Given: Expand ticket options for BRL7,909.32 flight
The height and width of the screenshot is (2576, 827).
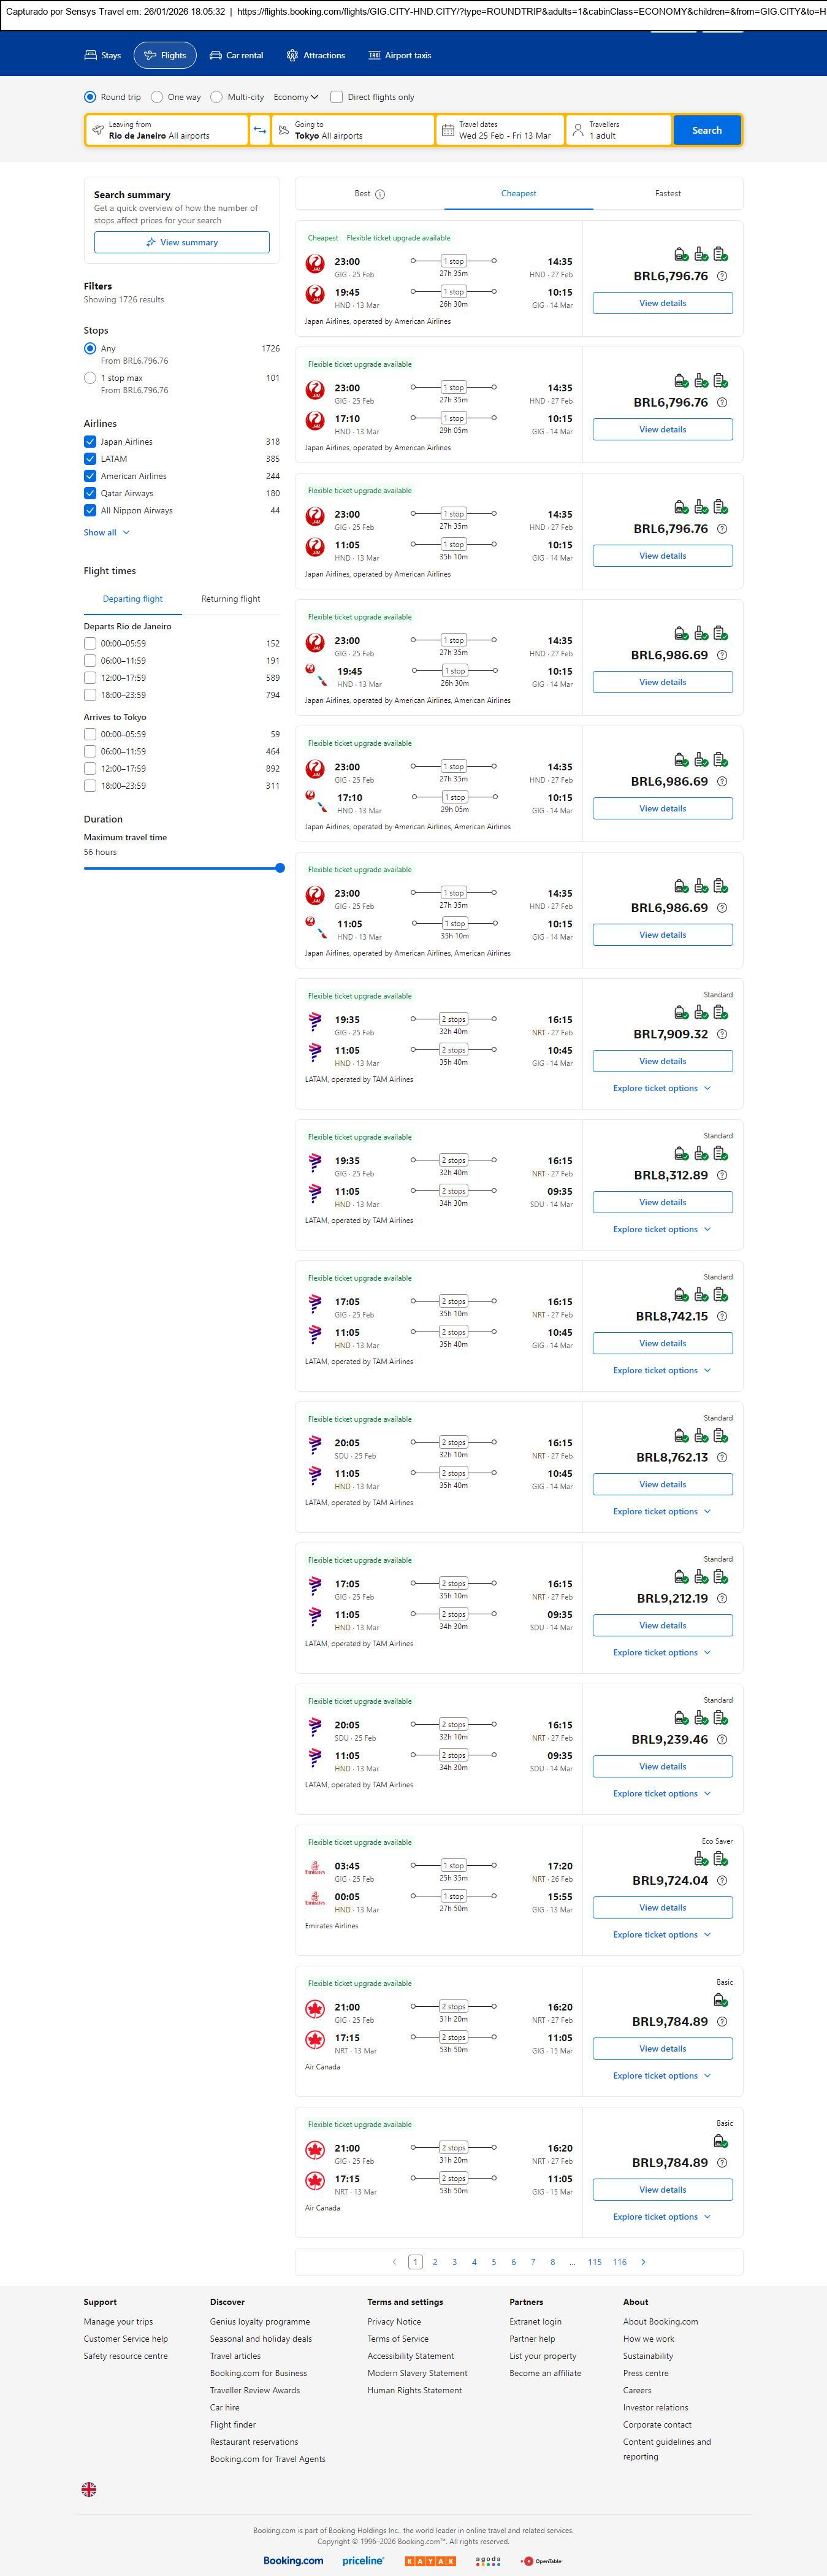Looking at the screenshot, I should tap(662, 1088).
